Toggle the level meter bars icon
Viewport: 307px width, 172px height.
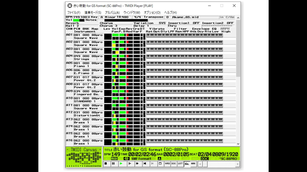click(187, 164)
